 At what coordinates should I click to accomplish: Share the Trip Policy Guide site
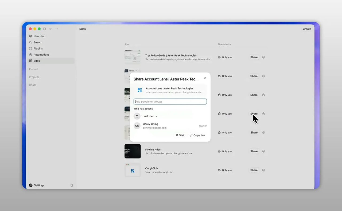254,57
